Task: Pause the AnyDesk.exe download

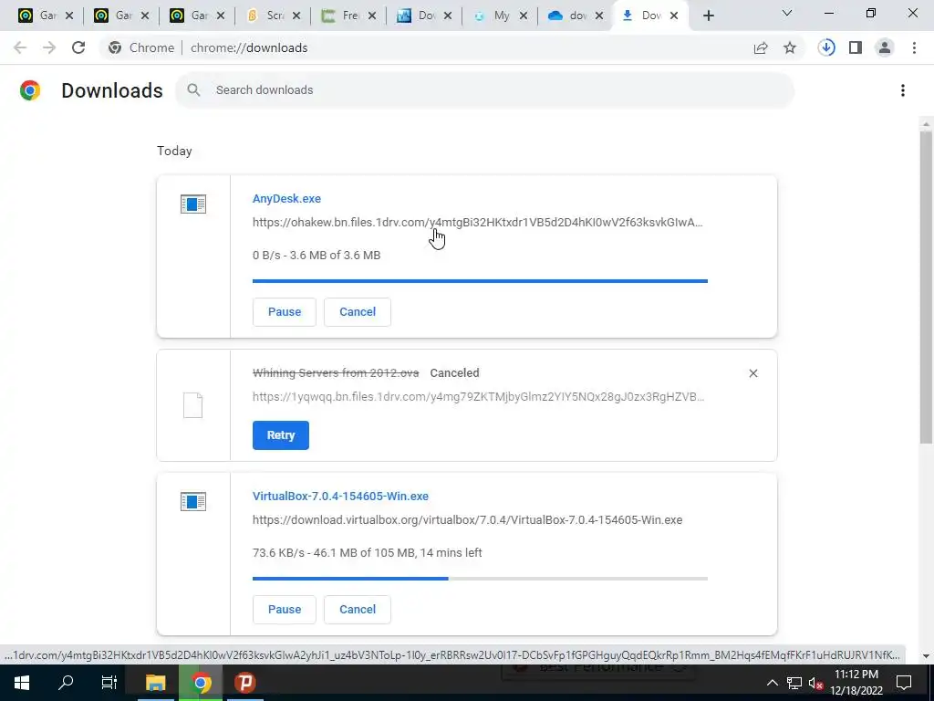Action: (285, 312)
